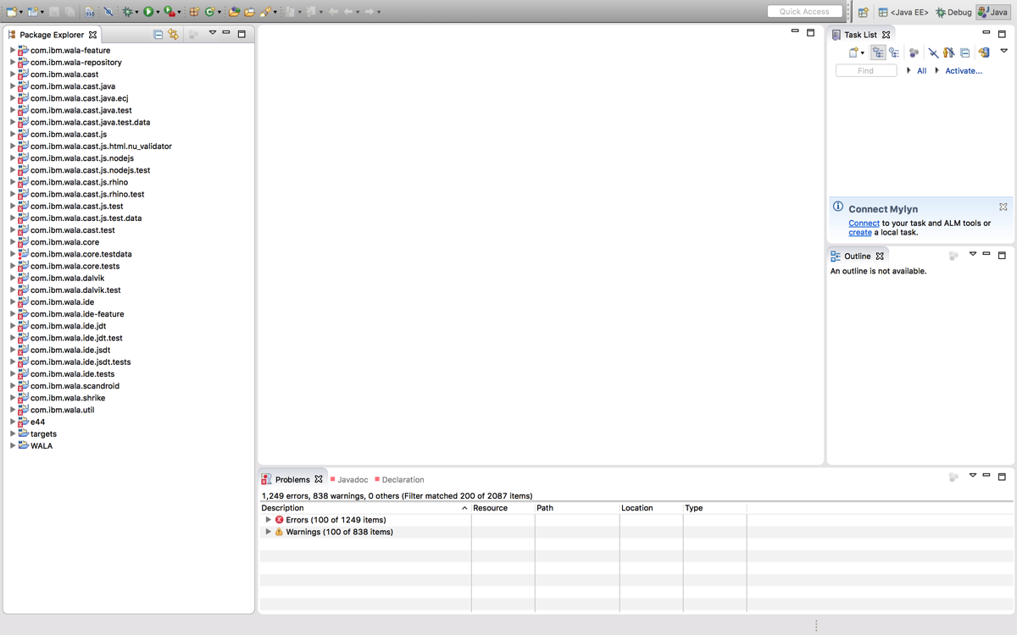The image size is (1017, 635).
Task: Open Debug configurations dropdown arrow
Action: click(136, 13)
